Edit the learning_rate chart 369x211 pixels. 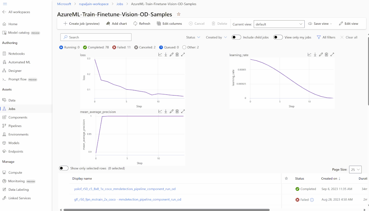click(321, 55)
